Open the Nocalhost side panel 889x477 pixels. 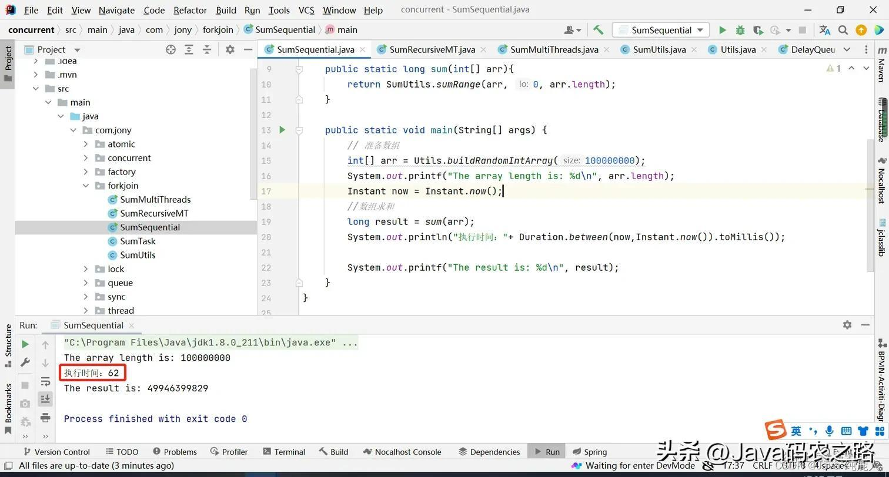click(x=881, y=180)
